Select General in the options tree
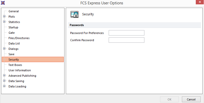204x103 pixels. click(14, 11)
